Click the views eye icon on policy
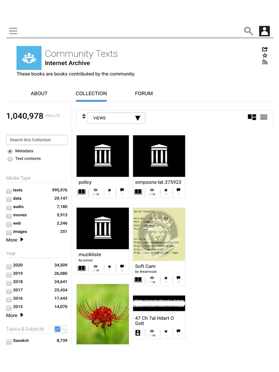 96,190
